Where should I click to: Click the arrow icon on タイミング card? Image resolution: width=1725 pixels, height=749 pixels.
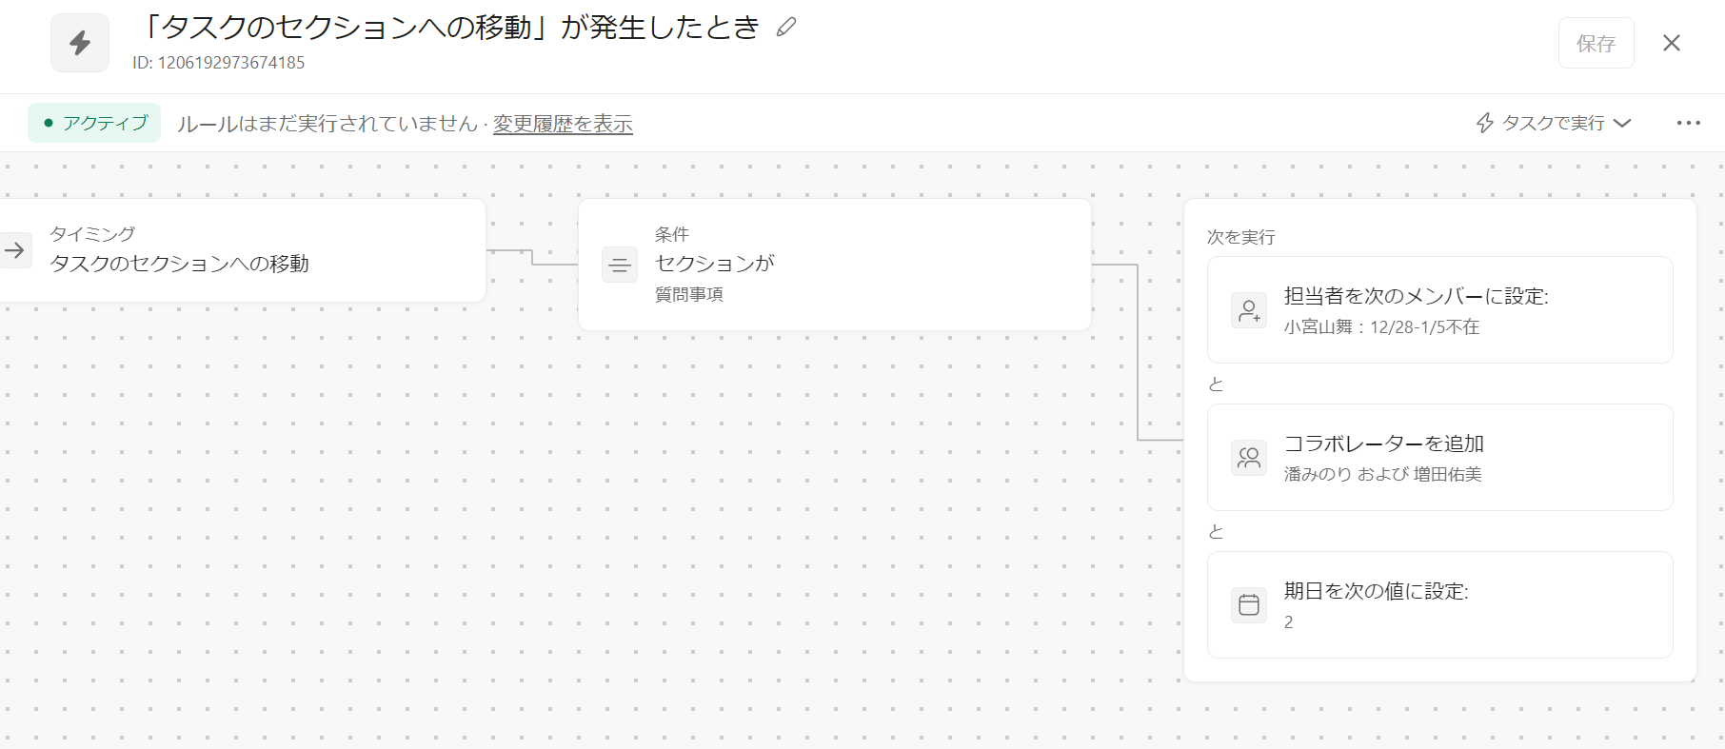14,250
